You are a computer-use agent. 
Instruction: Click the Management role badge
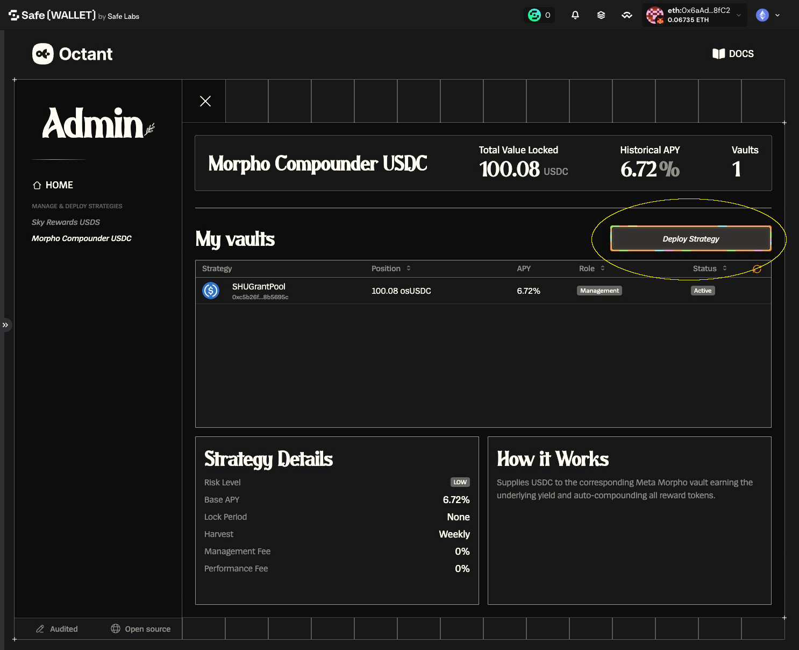[600, 291]
